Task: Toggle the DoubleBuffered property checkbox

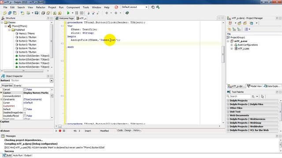Action: tap(25, 116)
